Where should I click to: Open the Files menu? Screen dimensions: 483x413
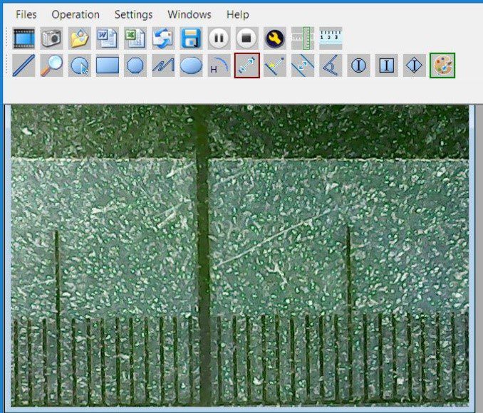point(26,14)
